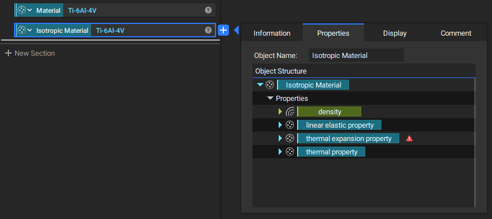Click help icon on Isotropic Material row
Screen dimensions: 492x219
(x=208, y=30)
